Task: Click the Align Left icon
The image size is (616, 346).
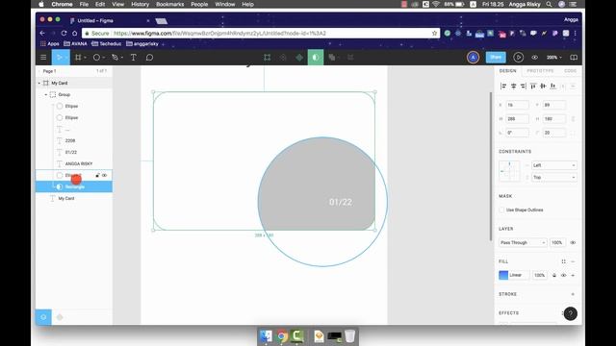Action: [503, 86]
